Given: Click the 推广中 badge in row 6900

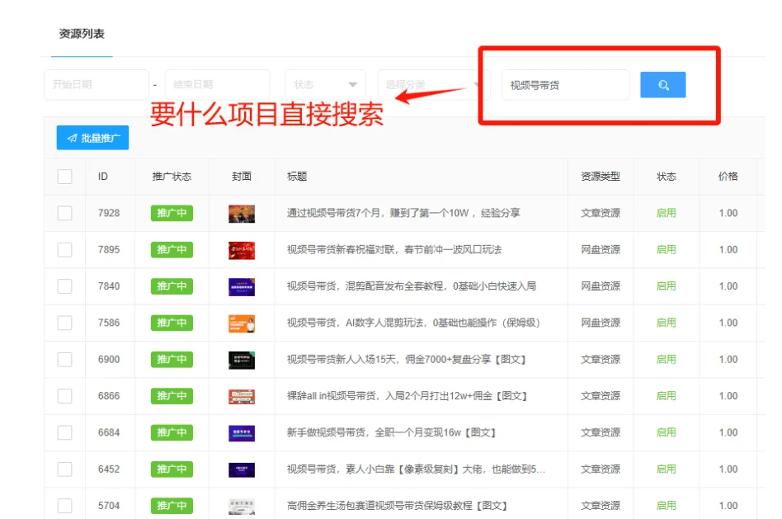Looking at the screenshot, I should [172, 359].
